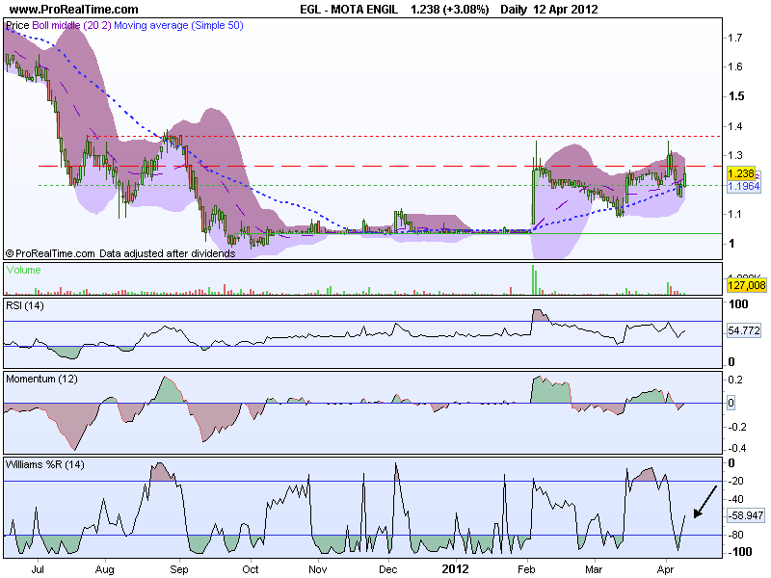Click the 'Apr' time axis label
Image resolution: width=771 pixels, height=578 pixels.
click(x=665, y=569)
